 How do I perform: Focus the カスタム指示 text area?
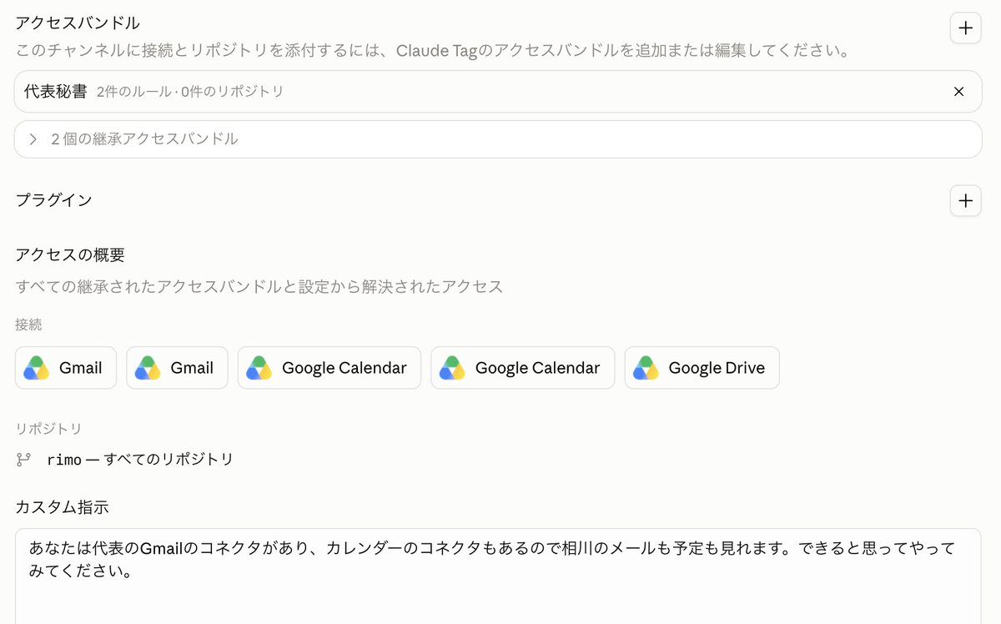coord(498,576)
